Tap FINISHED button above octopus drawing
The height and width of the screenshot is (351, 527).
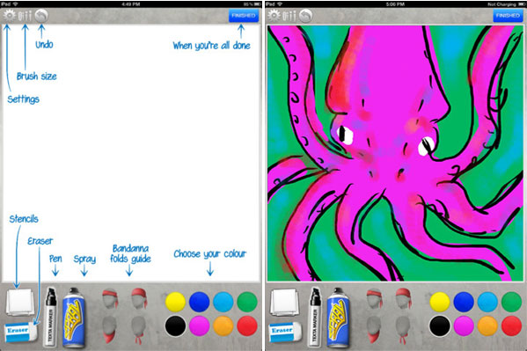pyautogui.click(x=508, y=16)
